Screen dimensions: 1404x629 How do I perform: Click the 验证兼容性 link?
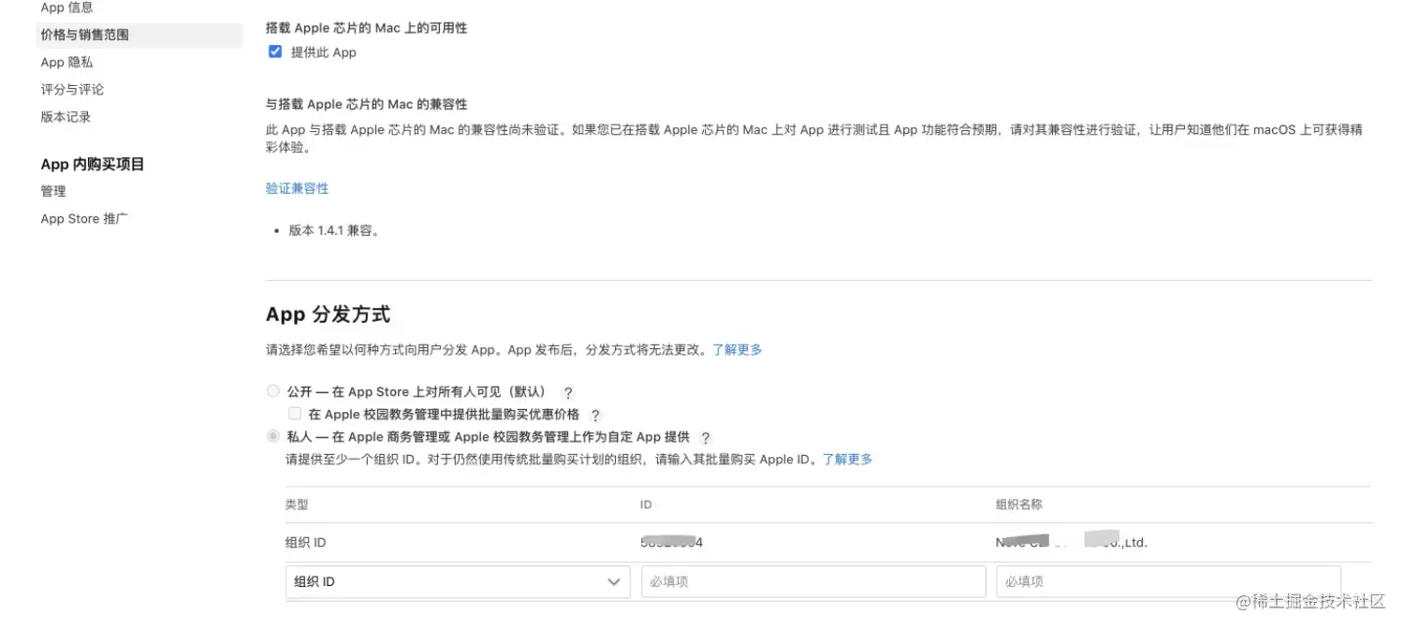coord(297,188)
